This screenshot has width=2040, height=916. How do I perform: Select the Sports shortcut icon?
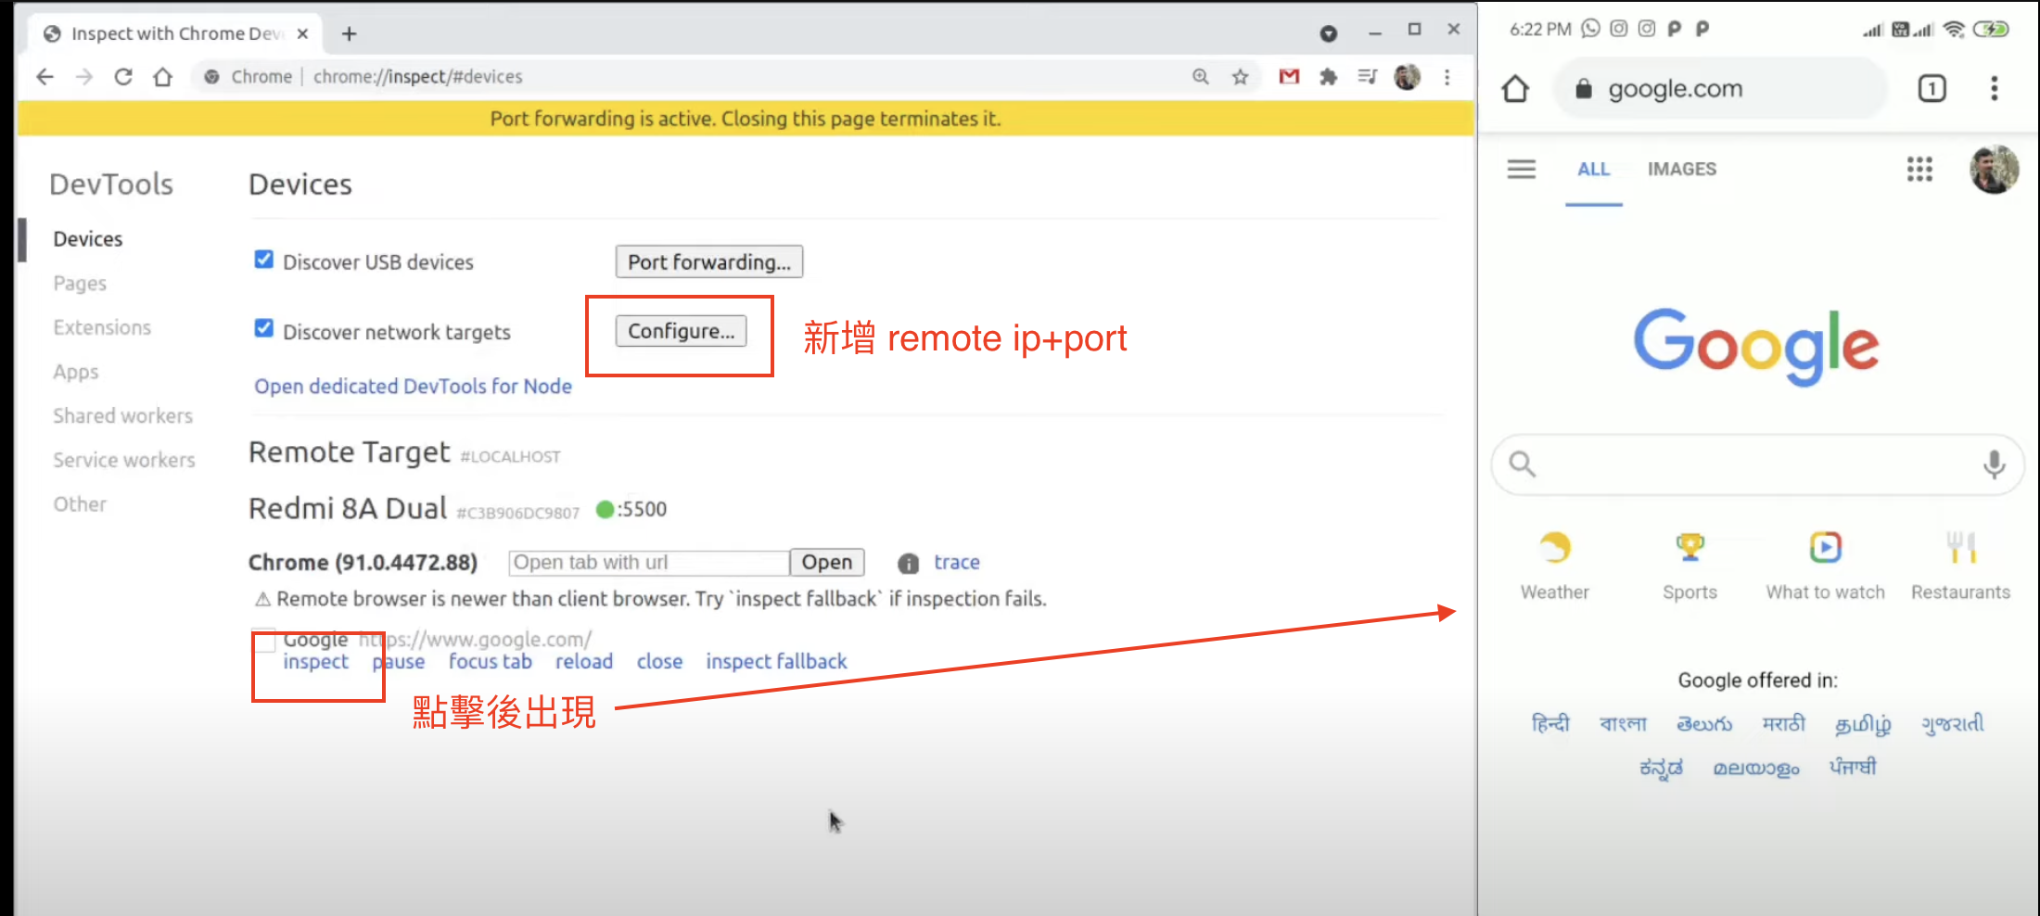pyautogui.click(x=1689, y=547)
